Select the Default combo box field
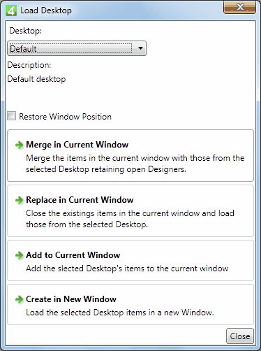 [x=77, y=48]
